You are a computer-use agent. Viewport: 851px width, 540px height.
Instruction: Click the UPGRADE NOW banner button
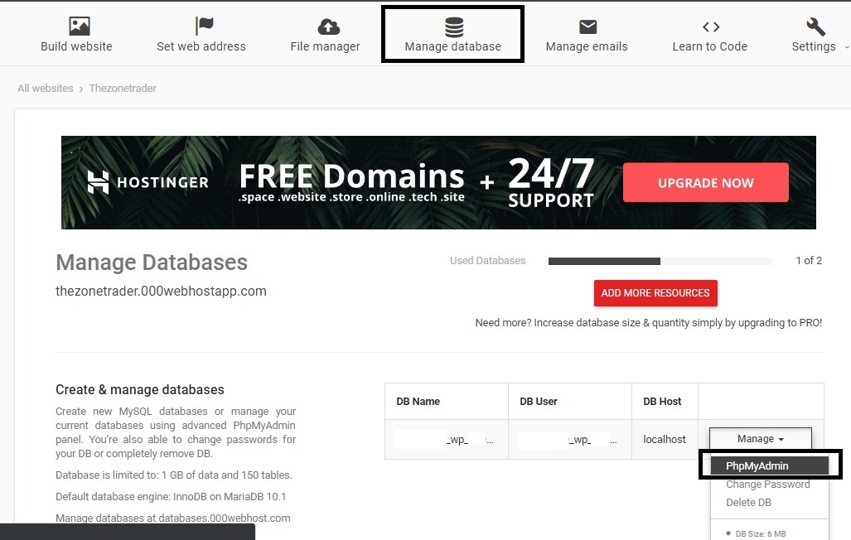[705, 182]
